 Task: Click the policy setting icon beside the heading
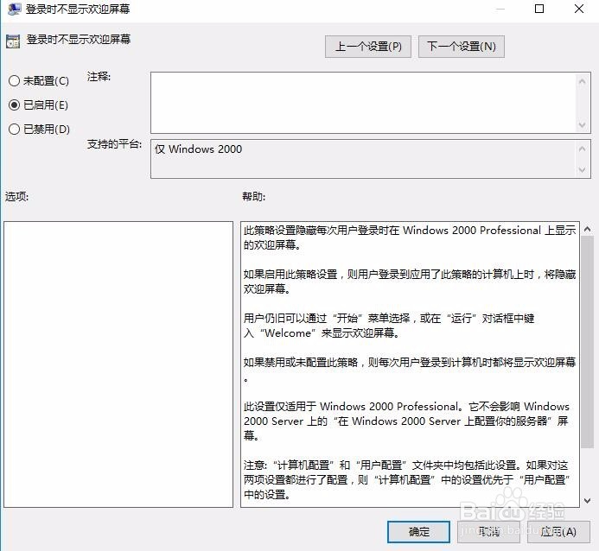click(13, 41)
